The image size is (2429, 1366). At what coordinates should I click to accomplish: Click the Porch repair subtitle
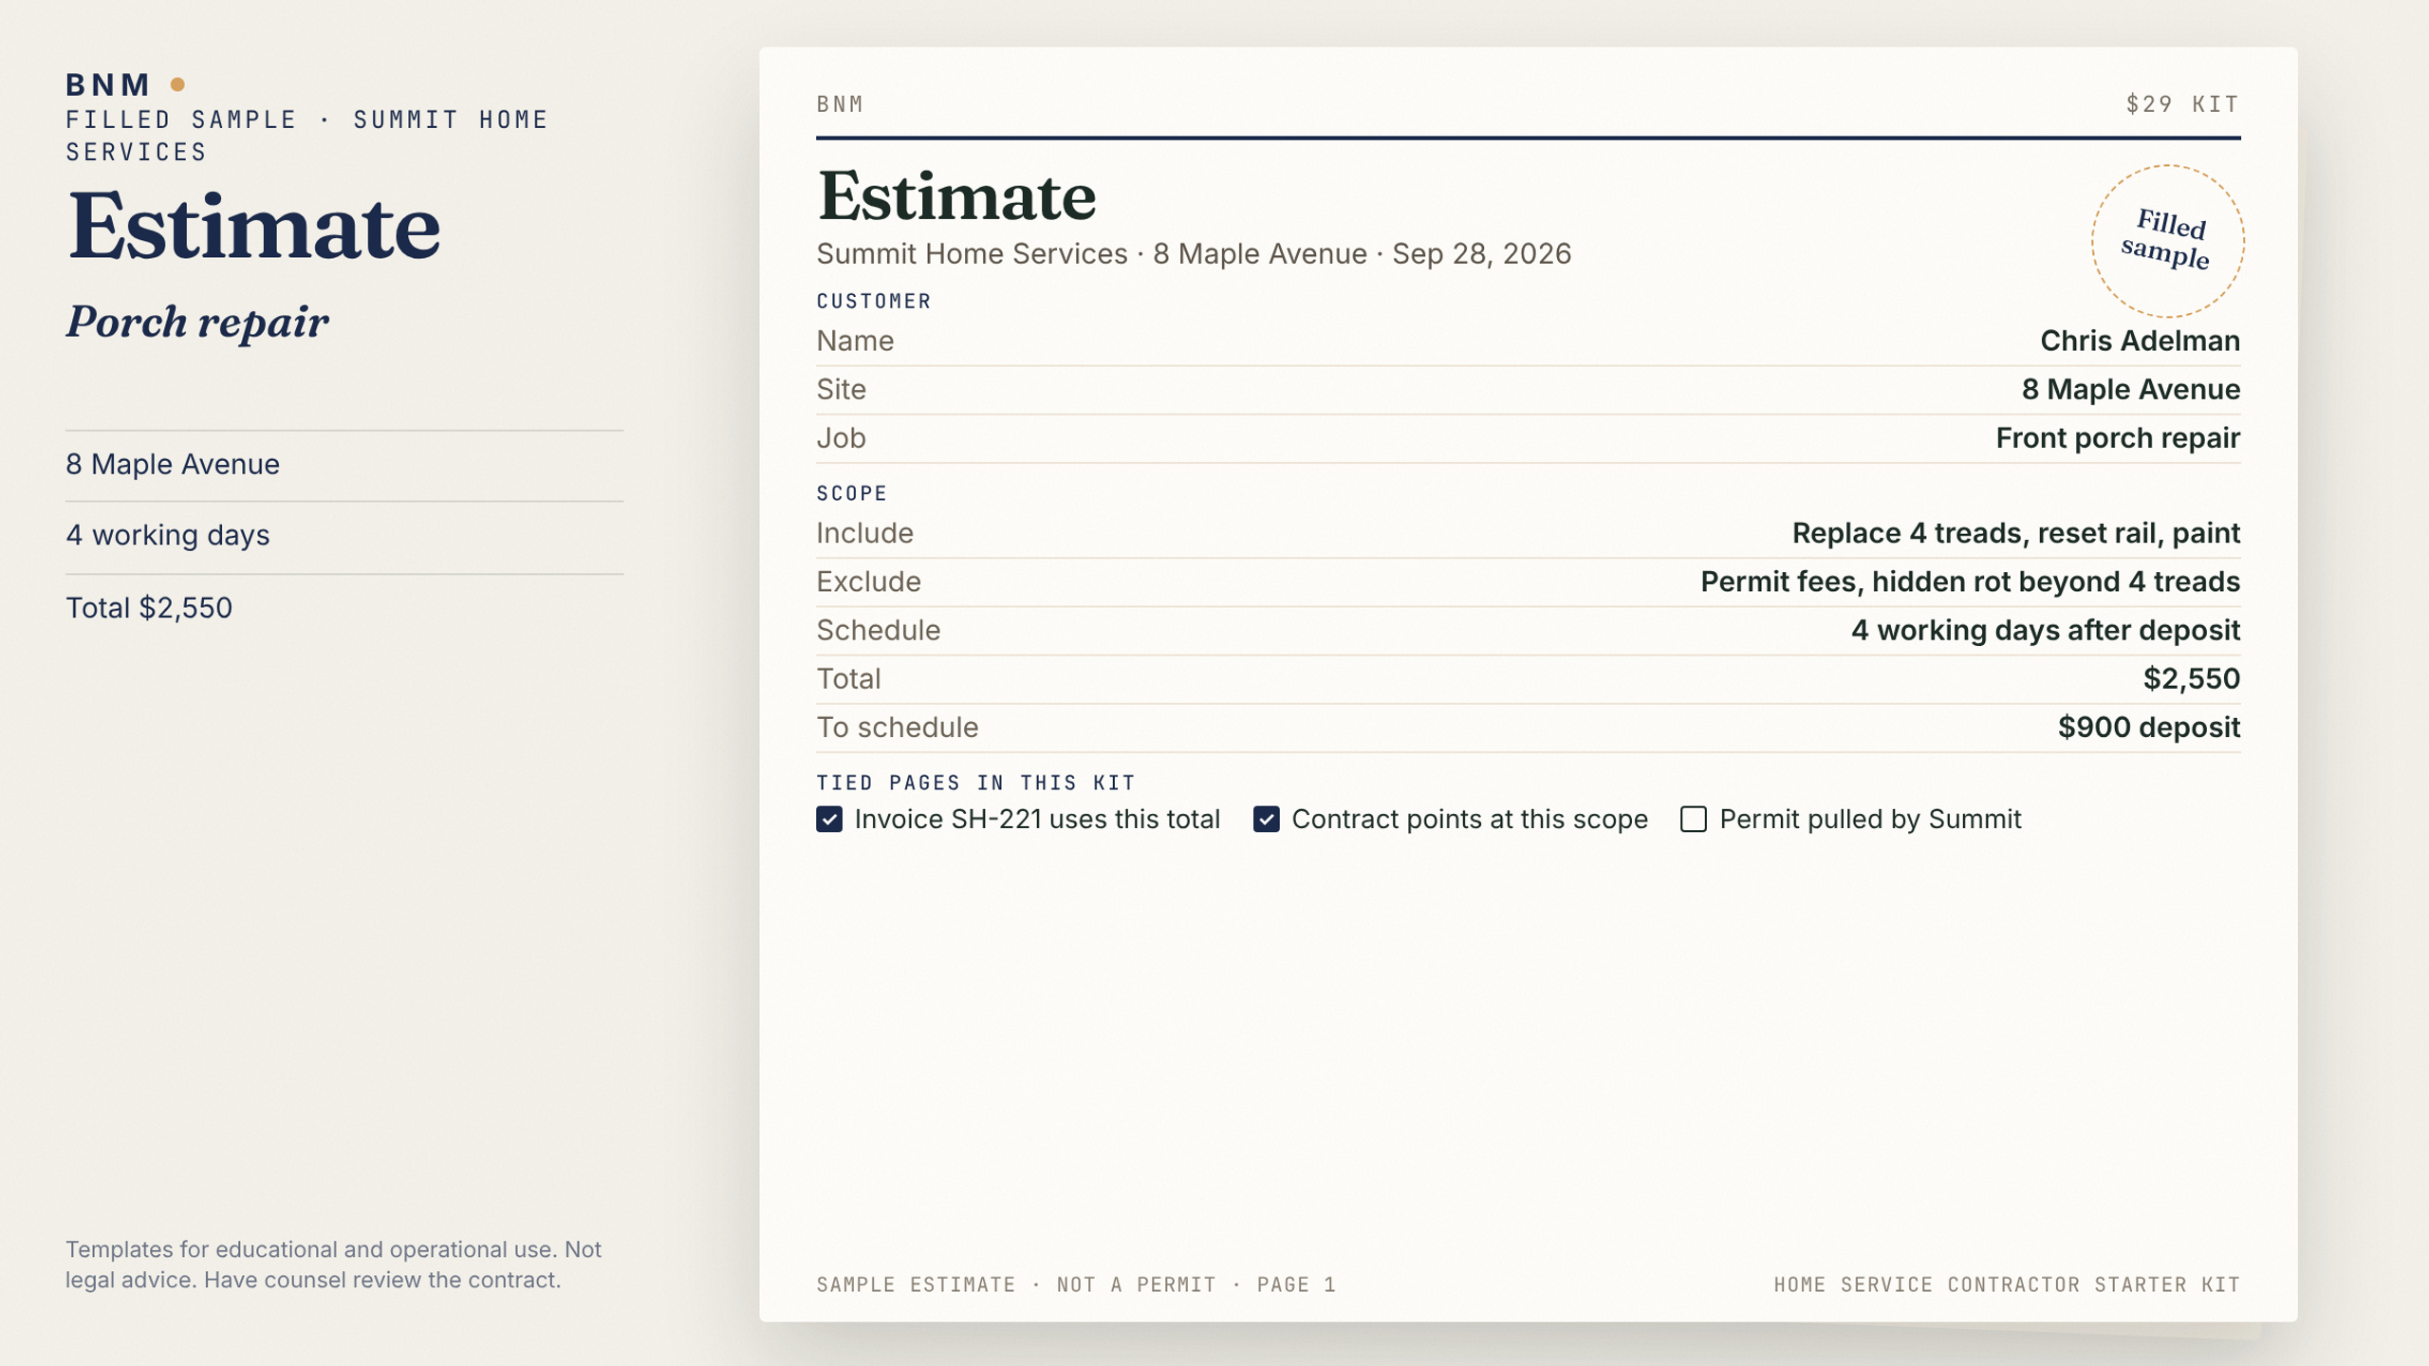197,323
